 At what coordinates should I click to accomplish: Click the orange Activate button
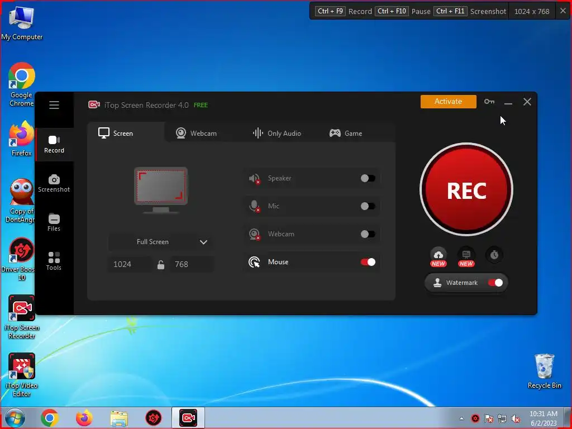click(449, 102)
